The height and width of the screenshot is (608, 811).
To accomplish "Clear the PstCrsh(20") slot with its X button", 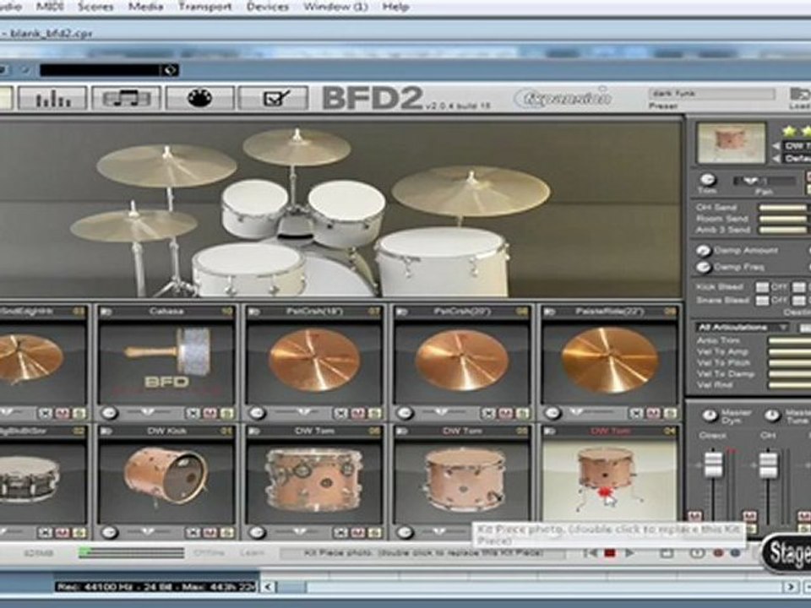I will (x=489, y=413).
